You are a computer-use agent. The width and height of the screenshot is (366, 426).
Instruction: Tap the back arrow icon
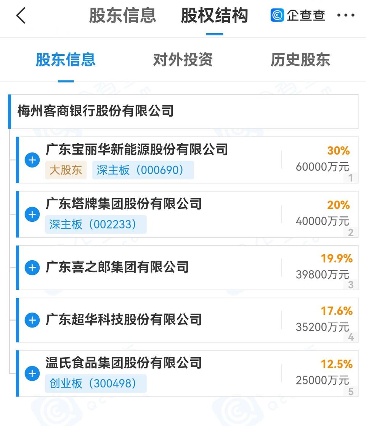click(21, 16)
